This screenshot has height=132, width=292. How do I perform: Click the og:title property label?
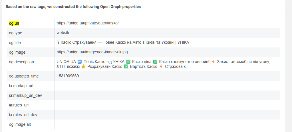coord(15,43)
